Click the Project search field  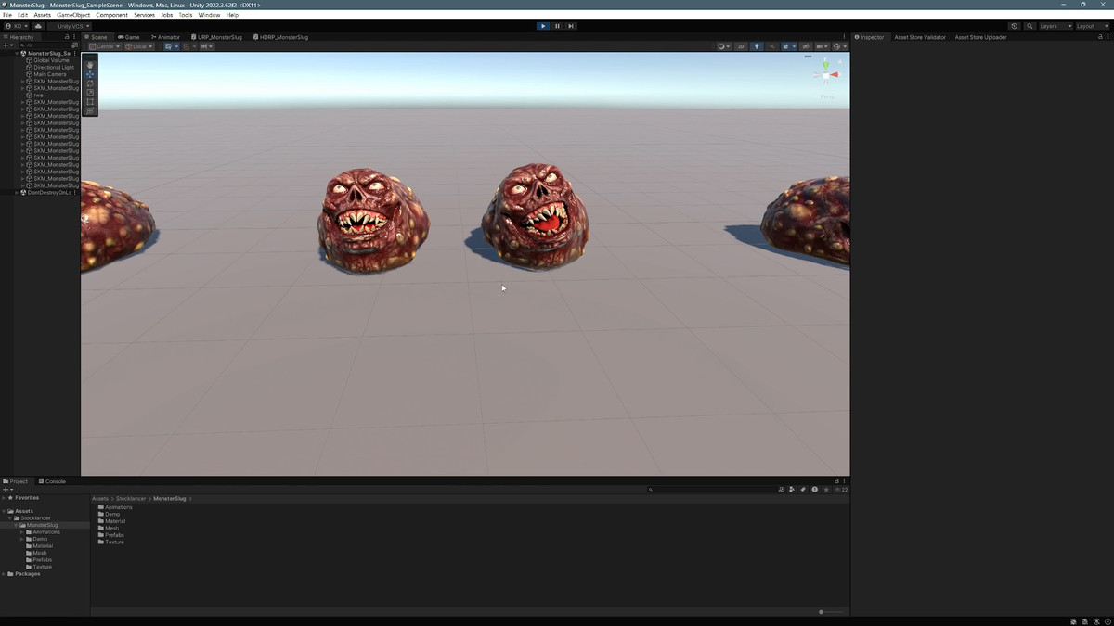(x=711, y=489)
